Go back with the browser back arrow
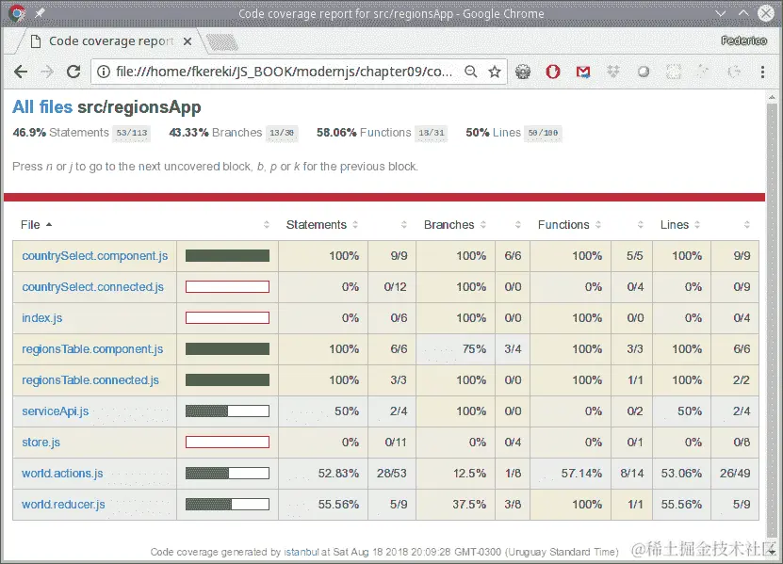This screenshot has width=783, height=564. coord(21,72)
